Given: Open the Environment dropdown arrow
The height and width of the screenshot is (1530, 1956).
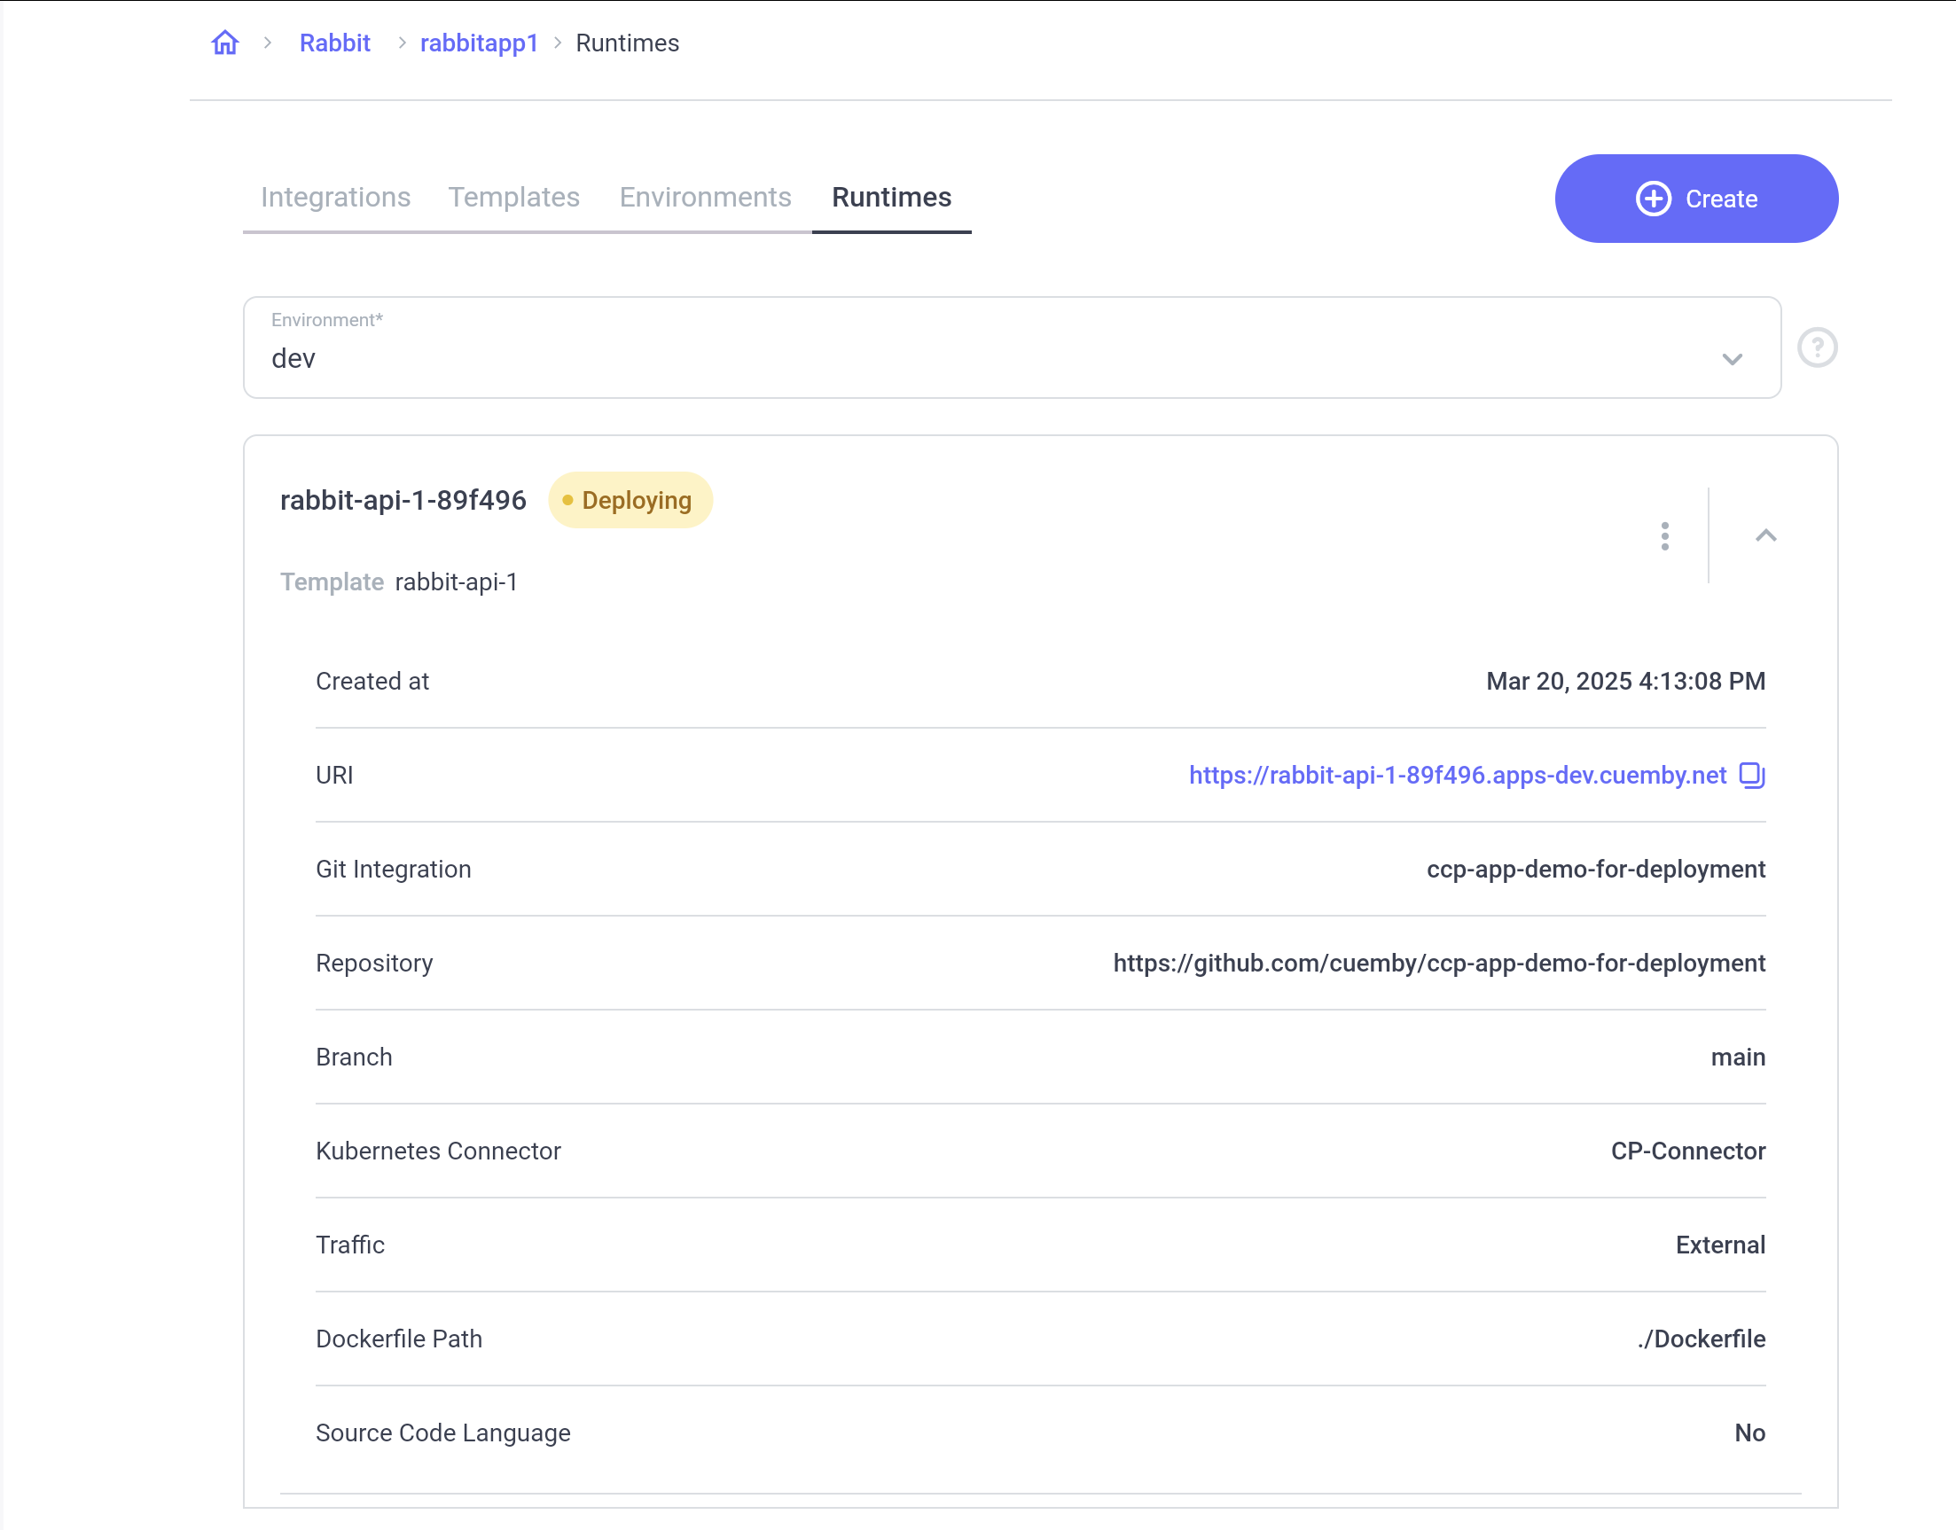Looking at the screenshot, I should pyautogui.click(x=1732, y=359).
